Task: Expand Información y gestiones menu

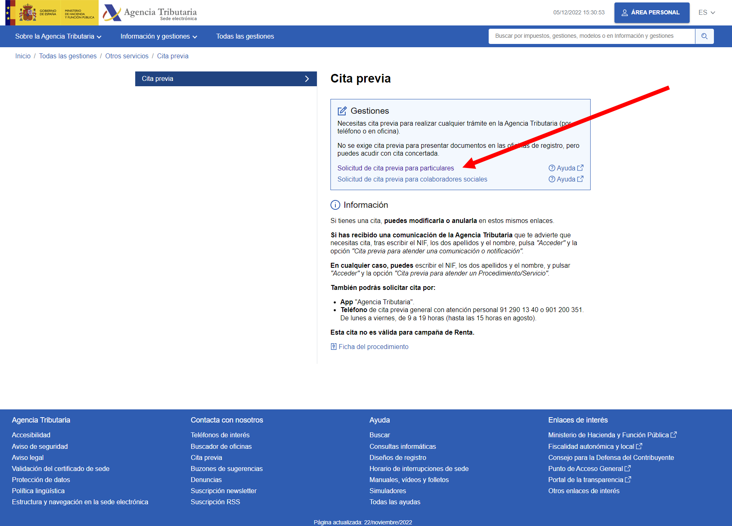Action: click(x=159, y=37)
